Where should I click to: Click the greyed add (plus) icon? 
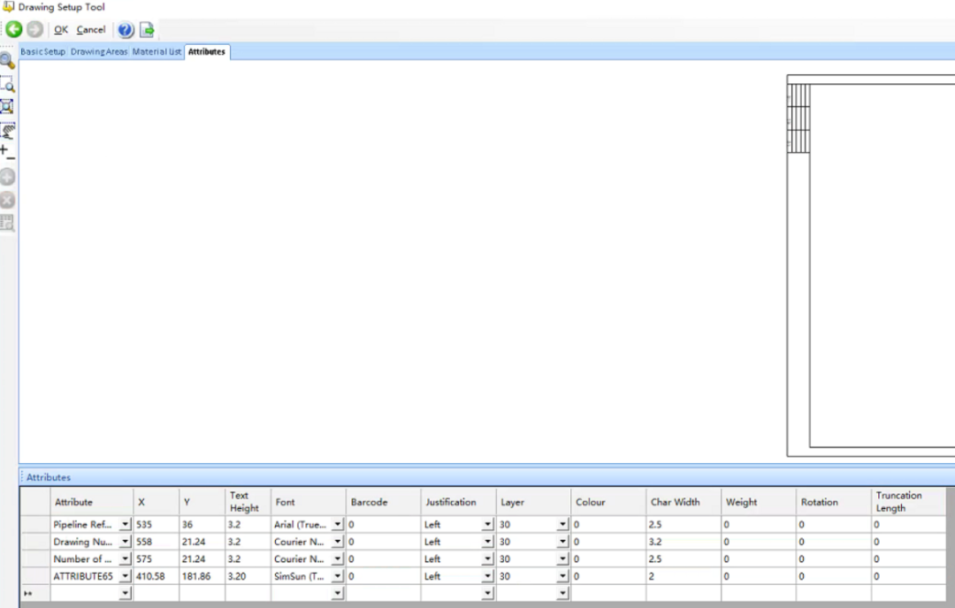click(x=7, y=177)
